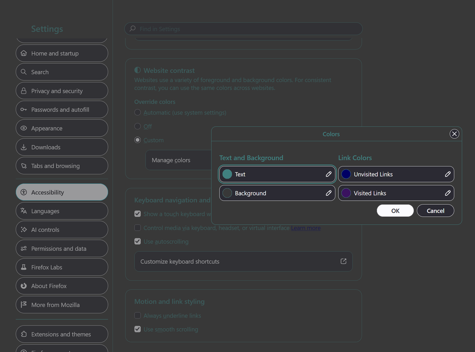The height and width of the screenshot is (352, 475).
Task: Click the AI controls sparkle icon
Action: (x=24, y=230)
